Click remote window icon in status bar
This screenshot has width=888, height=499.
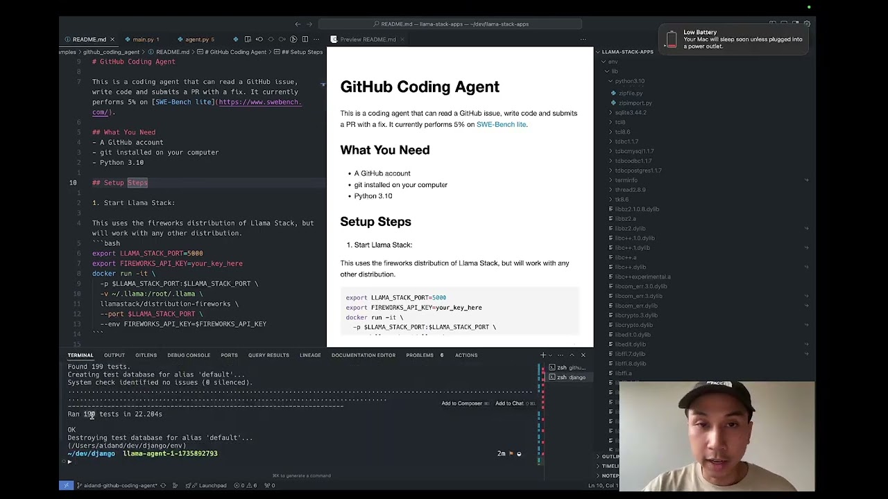[x=66, y=485]
